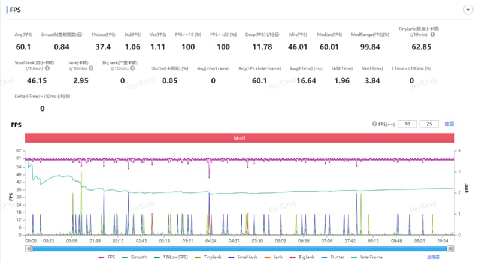The image size is (479, 262).
Task: Toggle the FPS series in chart legend
Action: (107, 257)
